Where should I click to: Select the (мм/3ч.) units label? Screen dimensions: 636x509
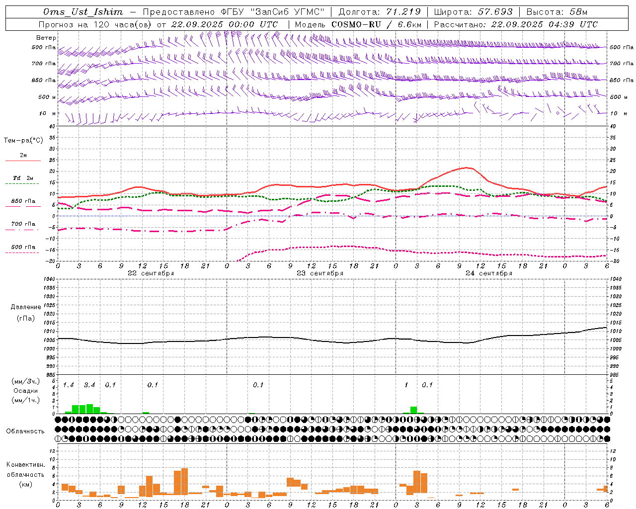(26, 382)
